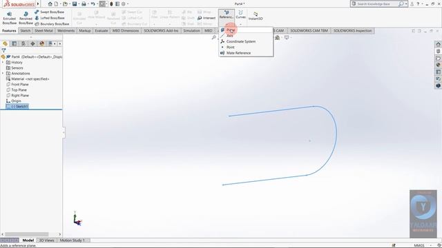The height and width of the screenshot is (248, 442).
Task: Open ConfigurationManager panel tab
Action: (x=23, y=43)
